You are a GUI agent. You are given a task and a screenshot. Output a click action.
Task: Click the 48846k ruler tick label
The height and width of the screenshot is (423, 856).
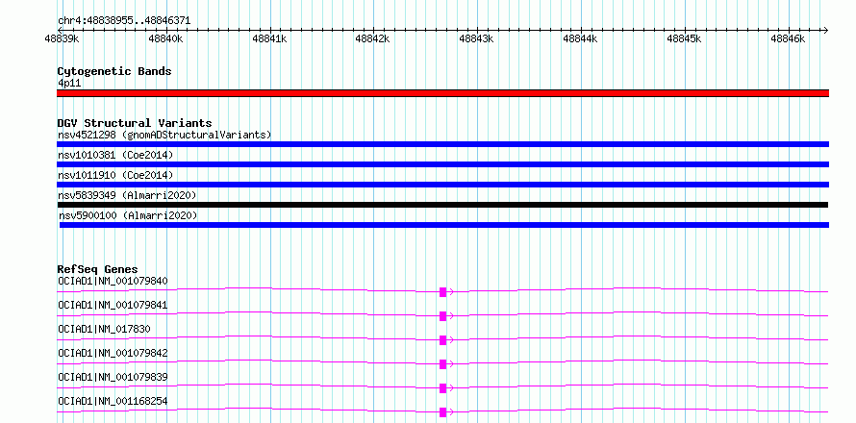(x=789, y=38)
